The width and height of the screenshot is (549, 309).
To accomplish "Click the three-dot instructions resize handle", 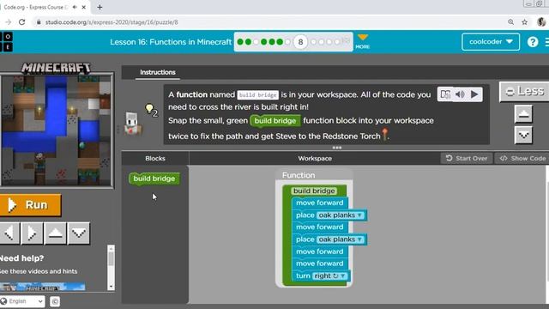I will coord(337,148).
